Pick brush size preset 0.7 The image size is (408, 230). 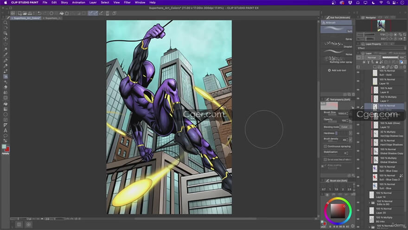click(x=324, y=189)
